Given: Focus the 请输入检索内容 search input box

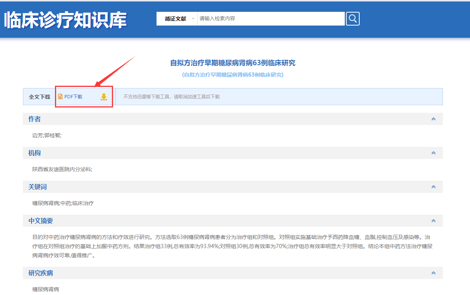Looking at the screenshot, I should click(x=271, y=18).
